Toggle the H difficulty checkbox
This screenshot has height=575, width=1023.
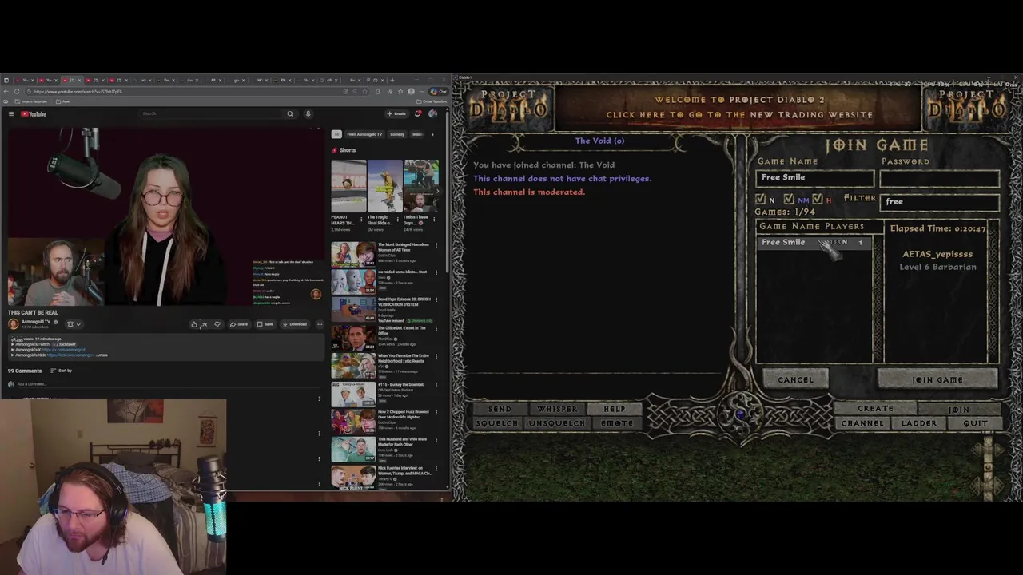[817, 199]
